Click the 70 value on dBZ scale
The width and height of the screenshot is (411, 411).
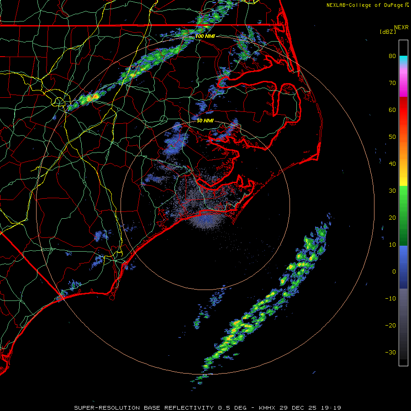(392, 83)
